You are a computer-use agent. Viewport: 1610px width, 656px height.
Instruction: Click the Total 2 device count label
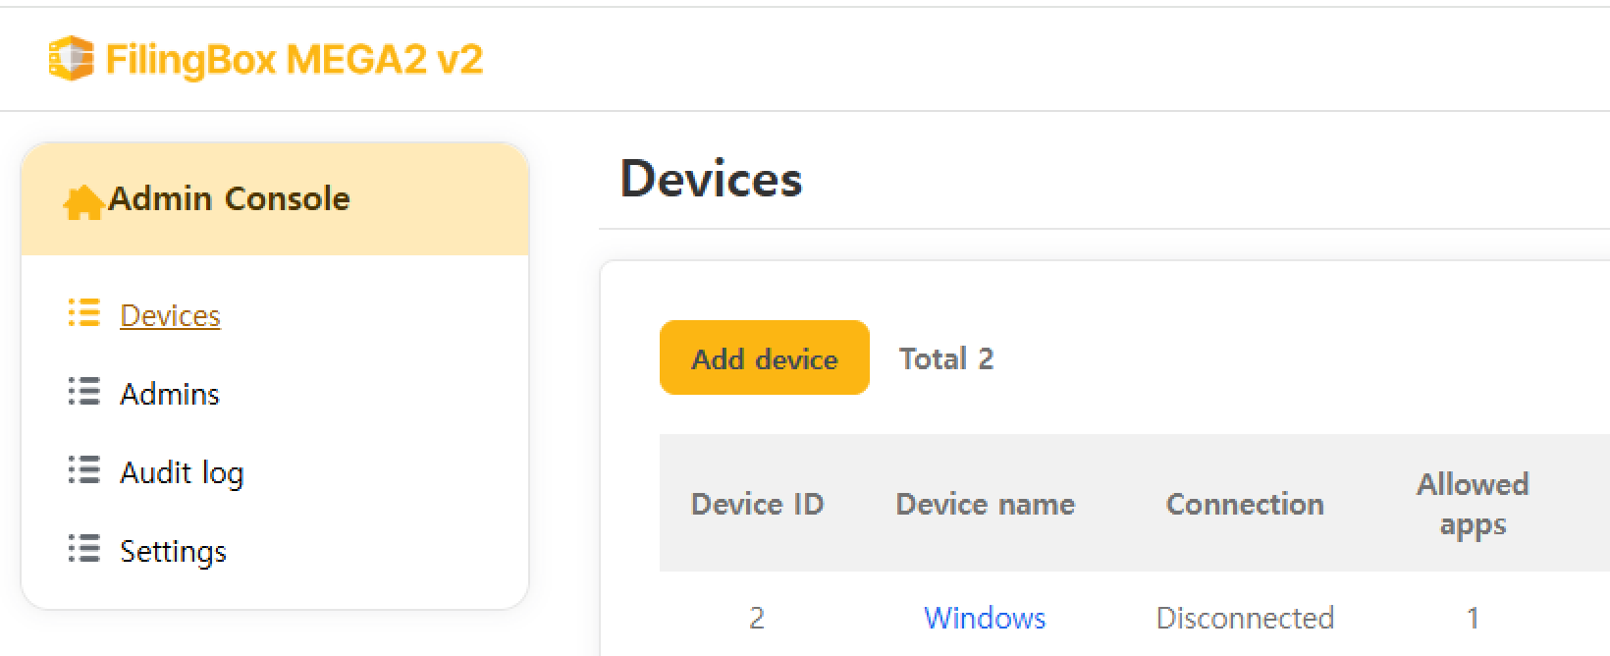(945, 358)
